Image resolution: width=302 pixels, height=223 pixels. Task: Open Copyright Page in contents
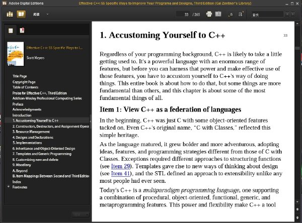pyautogui.click(x=24, y=82)
